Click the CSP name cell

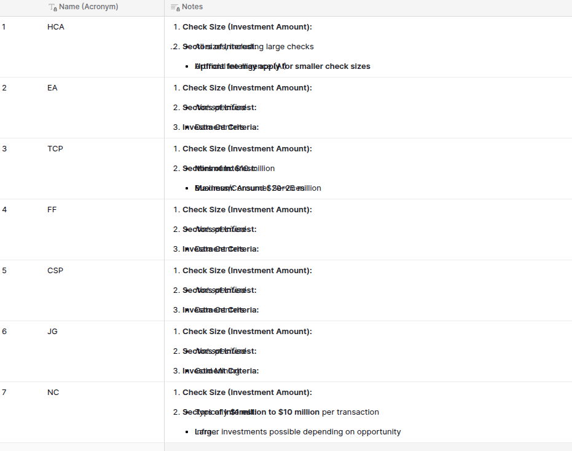pos(55,271)
